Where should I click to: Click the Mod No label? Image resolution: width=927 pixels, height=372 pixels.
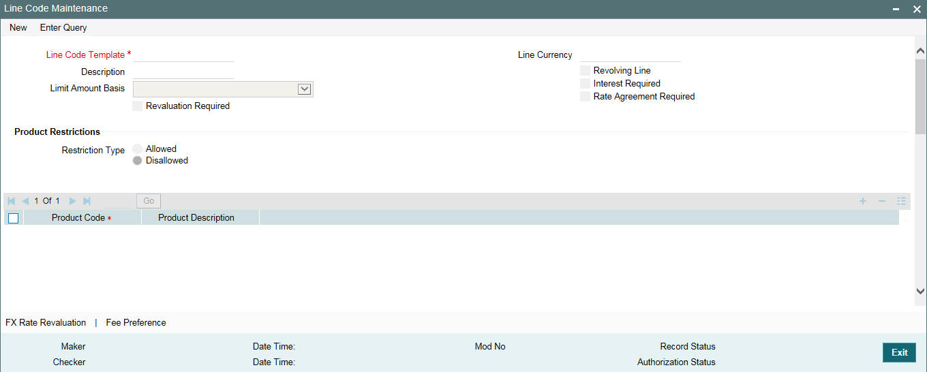point(490,346)
